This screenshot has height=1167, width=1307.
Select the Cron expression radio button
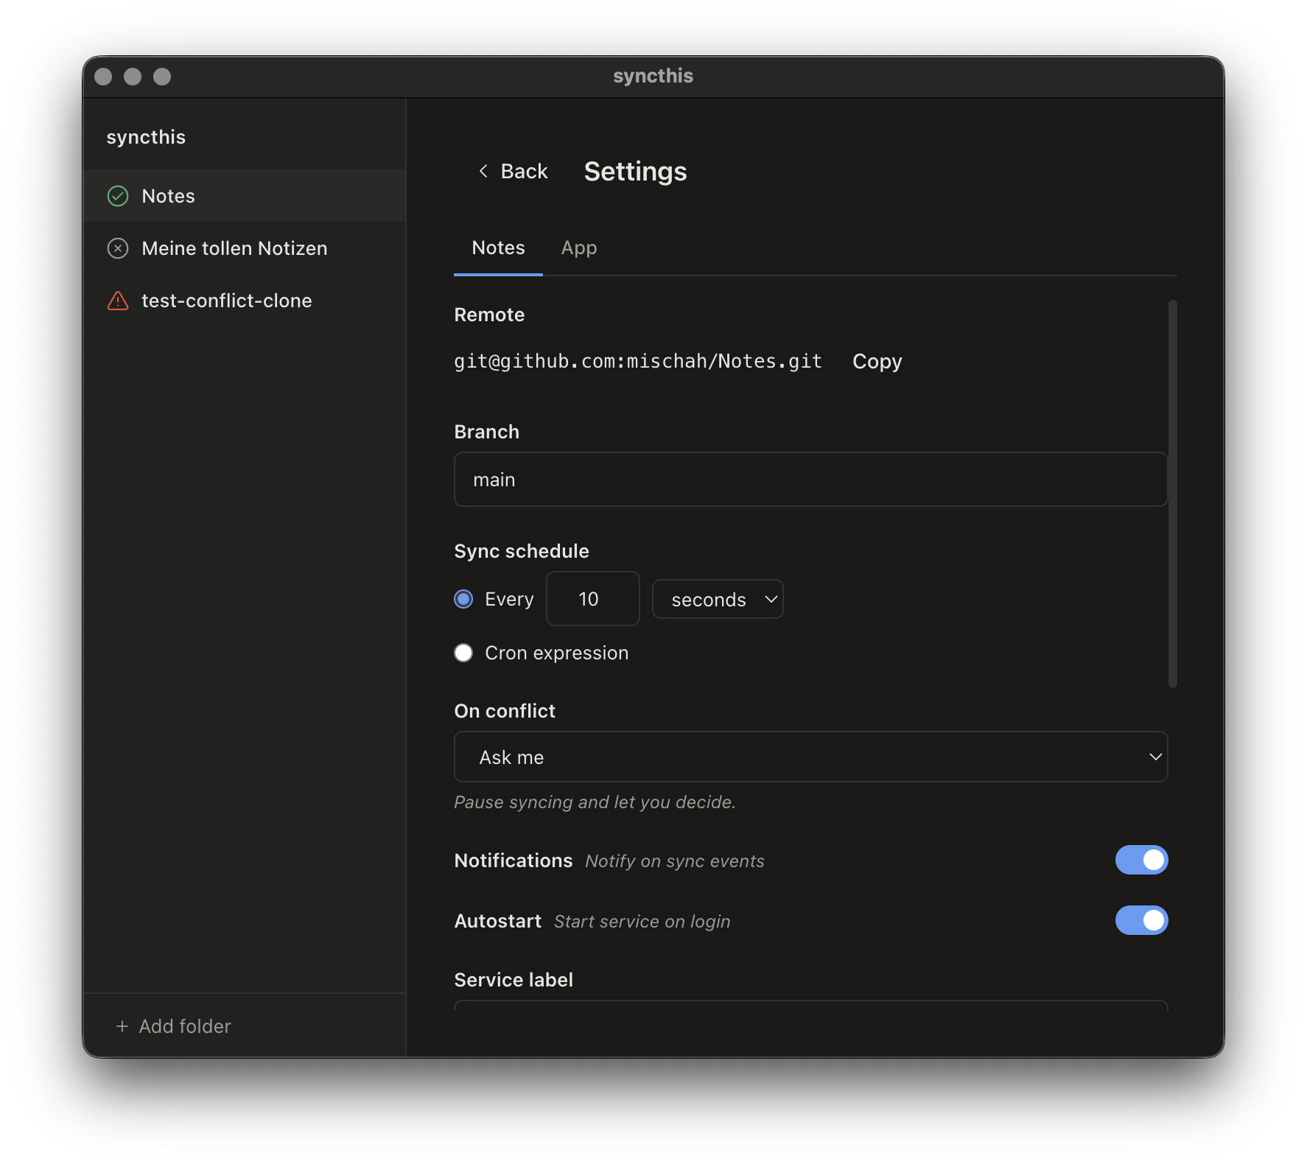(x=463, y=652)
